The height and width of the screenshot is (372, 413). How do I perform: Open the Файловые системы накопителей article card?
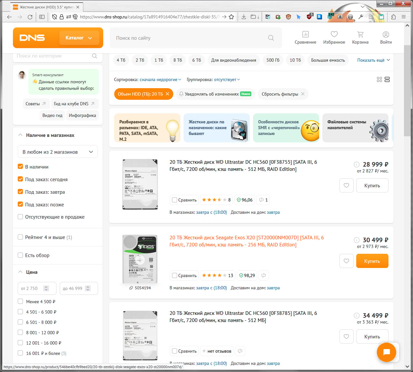pyautogui.click(x=355, y=128)
